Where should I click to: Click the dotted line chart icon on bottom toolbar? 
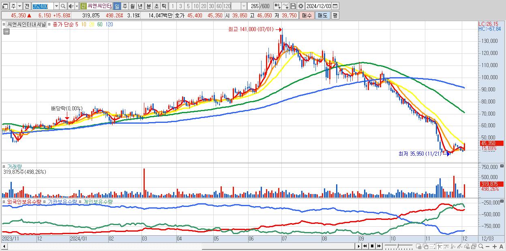click(432, 246)
